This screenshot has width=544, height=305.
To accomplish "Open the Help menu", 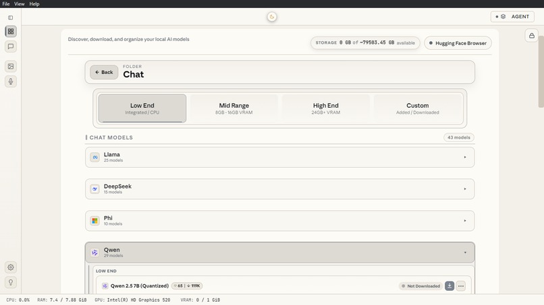I will coord(34,4).
